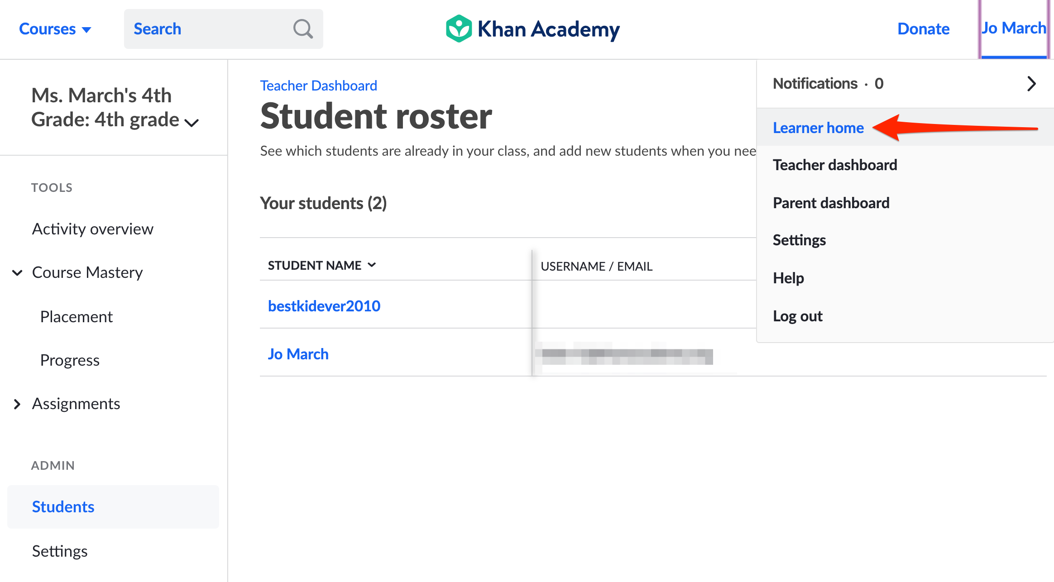
Task: Open Notifications via the right arrow chevron
Action: [x=1032, y=83]
